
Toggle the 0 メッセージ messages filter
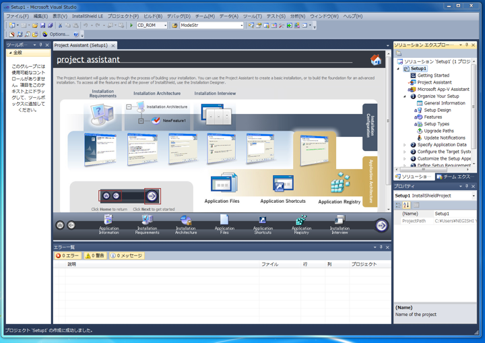pos(126,255)
